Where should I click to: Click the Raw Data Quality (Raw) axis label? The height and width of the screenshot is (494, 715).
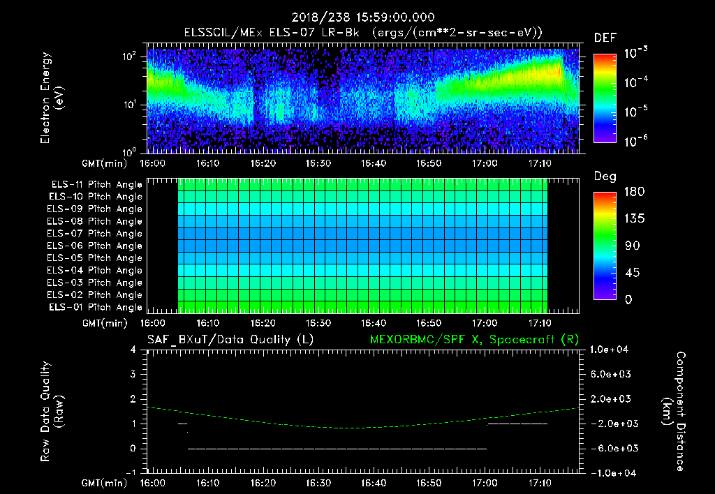(x=52, y=412)
